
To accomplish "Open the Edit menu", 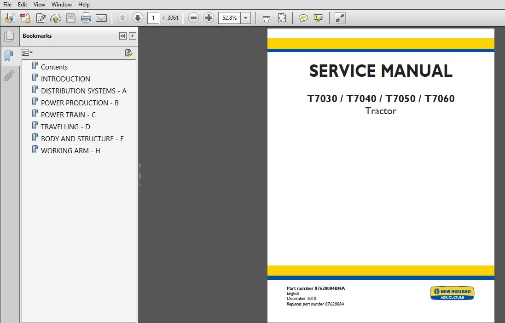I will click(22, 5).
